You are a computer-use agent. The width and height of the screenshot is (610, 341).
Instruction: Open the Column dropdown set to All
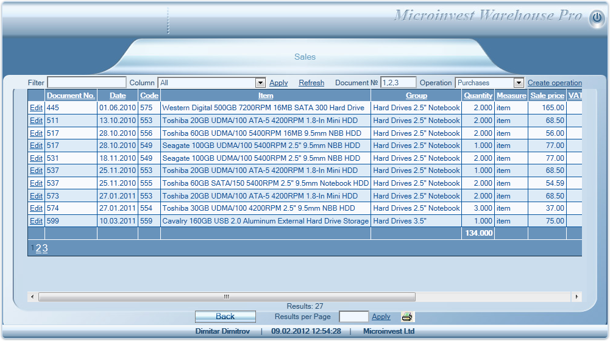coord(211,83)
